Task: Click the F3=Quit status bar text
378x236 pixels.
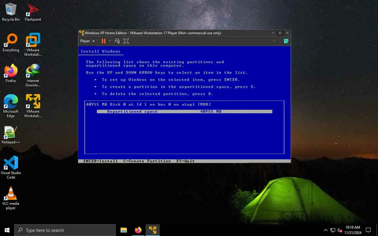Action: tap(185, 161)
